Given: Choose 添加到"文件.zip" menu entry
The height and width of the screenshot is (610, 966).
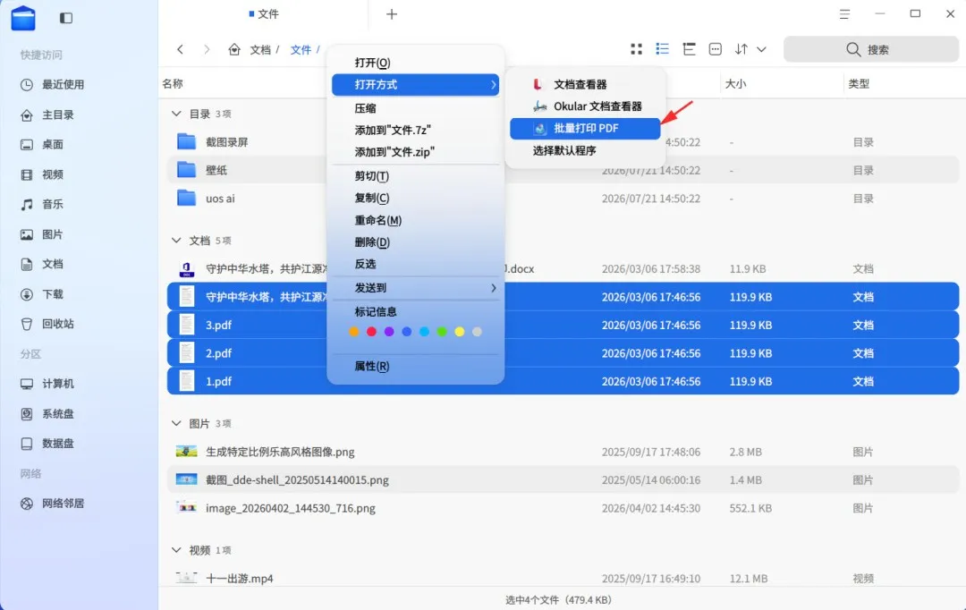Looking at the screenshot, I should pos(415,152).
